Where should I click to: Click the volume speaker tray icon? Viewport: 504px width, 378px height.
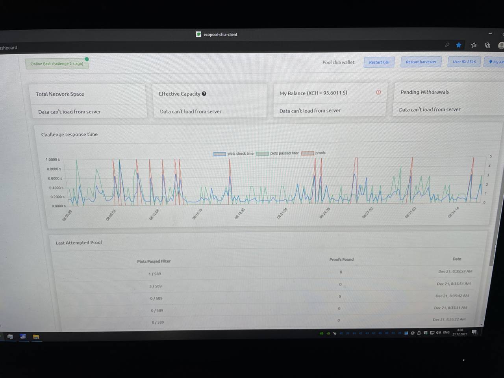pos(439,333)
